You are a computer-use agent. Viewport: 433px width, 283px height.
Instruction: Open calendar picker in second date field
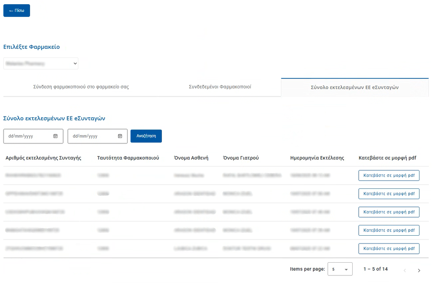point(120,136)
